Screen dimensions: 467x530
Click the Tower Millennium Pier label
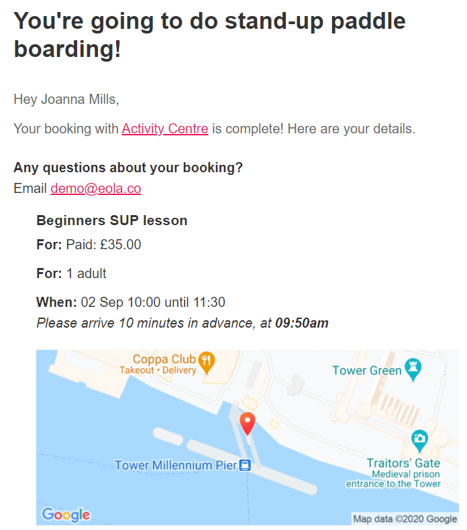coord(175,466)
